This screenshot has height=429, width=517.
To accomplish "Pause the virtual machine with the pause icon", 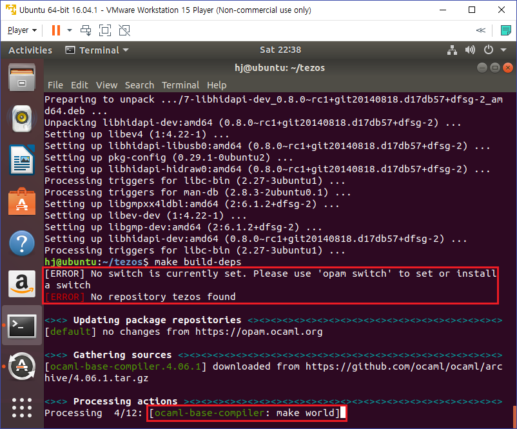I will [x=56, y=30].
